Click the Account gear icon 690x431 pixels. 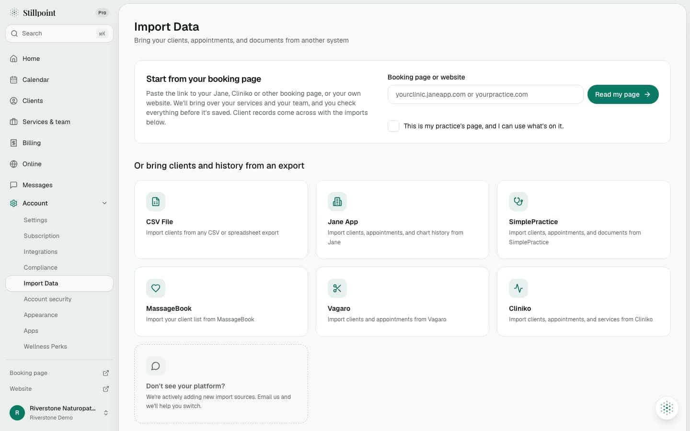(x=14, y=203)
